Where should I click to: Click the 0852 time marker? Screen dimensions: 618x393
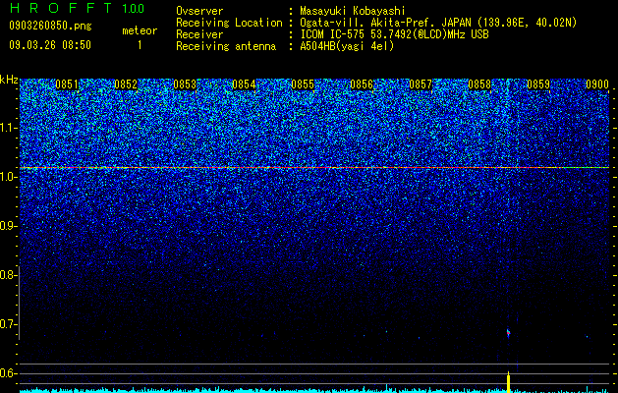[x=126, y=84]
